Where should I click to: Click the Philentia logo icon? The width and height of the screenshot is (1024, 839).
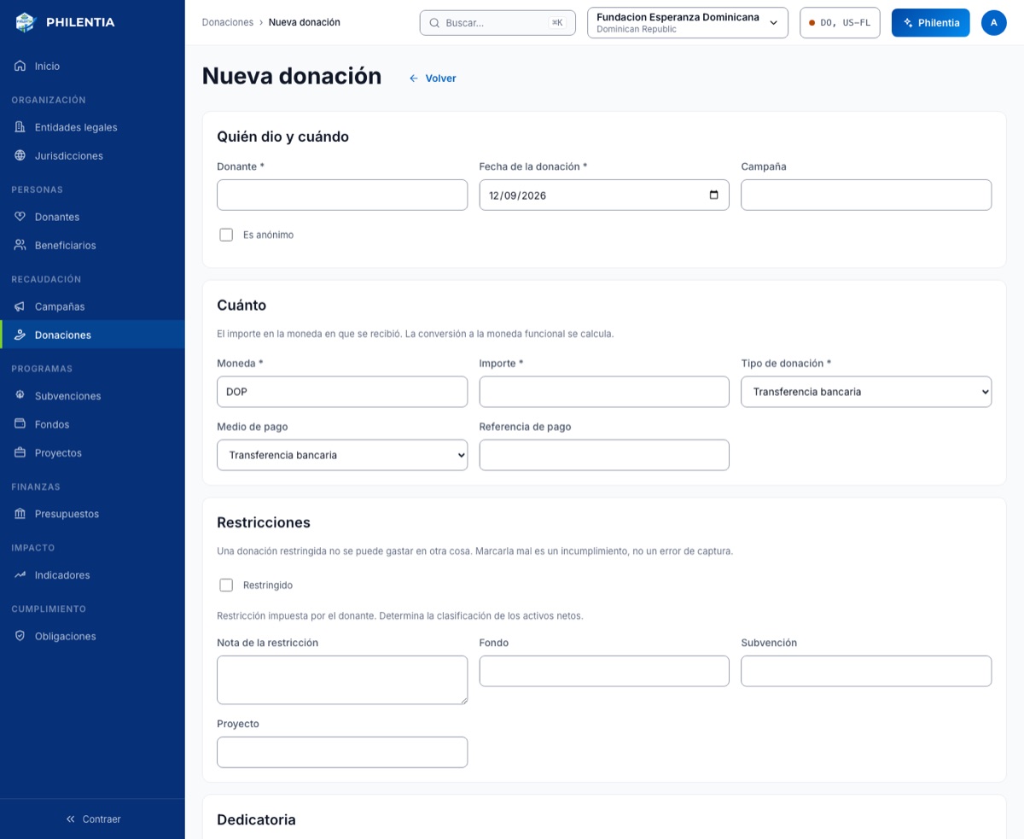tap(26, 22)
